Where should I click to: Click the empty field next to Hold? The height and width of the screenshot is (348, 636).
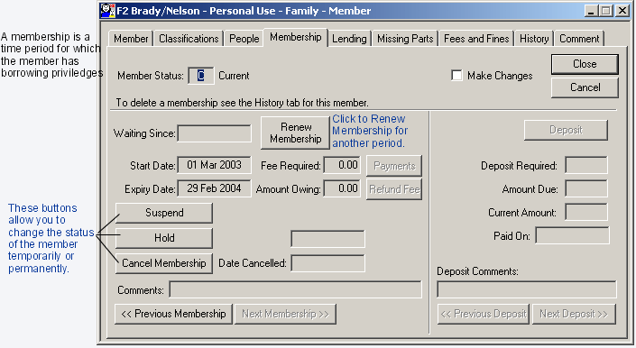pyautogui.click(x=327, y=239)
